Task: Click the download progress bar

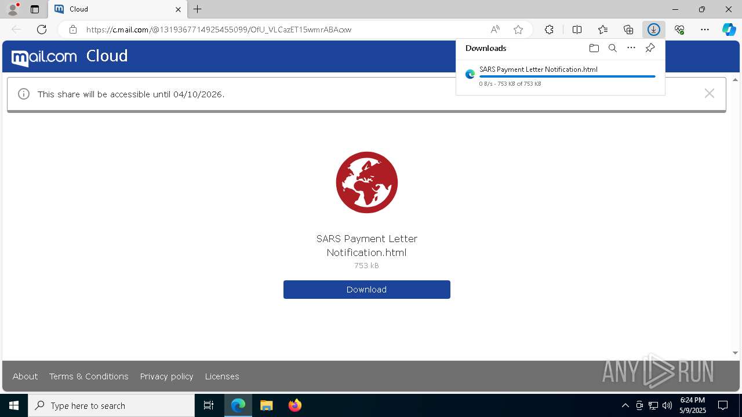Action: coord(567,76)
